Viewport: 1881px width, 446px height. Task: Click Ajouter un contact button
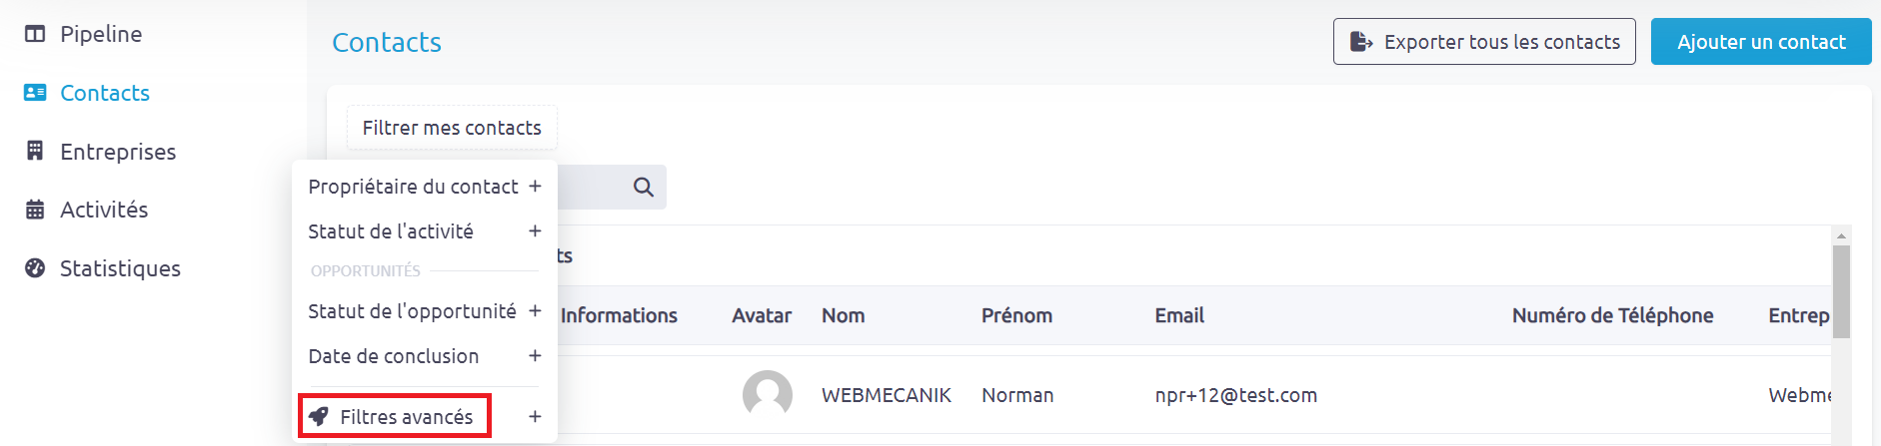click(x=1761, y=42)
